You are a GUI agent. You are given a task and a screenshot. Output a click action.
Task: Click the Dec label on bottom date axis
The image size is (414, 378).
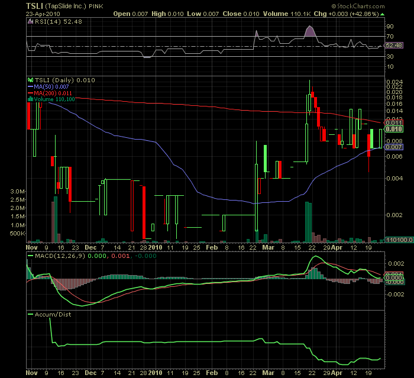point(90,373)
